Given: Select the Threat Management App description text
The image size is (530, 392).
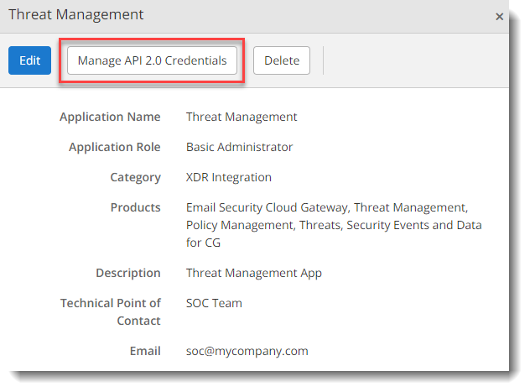Looking at the screenshot, I should coord(253,273).
